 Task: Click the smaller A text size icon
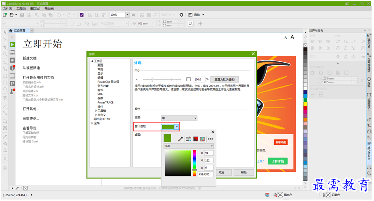285,38
